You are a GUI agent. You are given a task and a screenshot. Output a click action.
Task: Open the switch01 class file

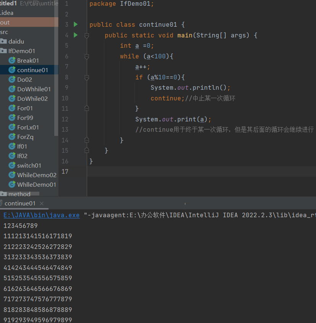click(29, 165)
